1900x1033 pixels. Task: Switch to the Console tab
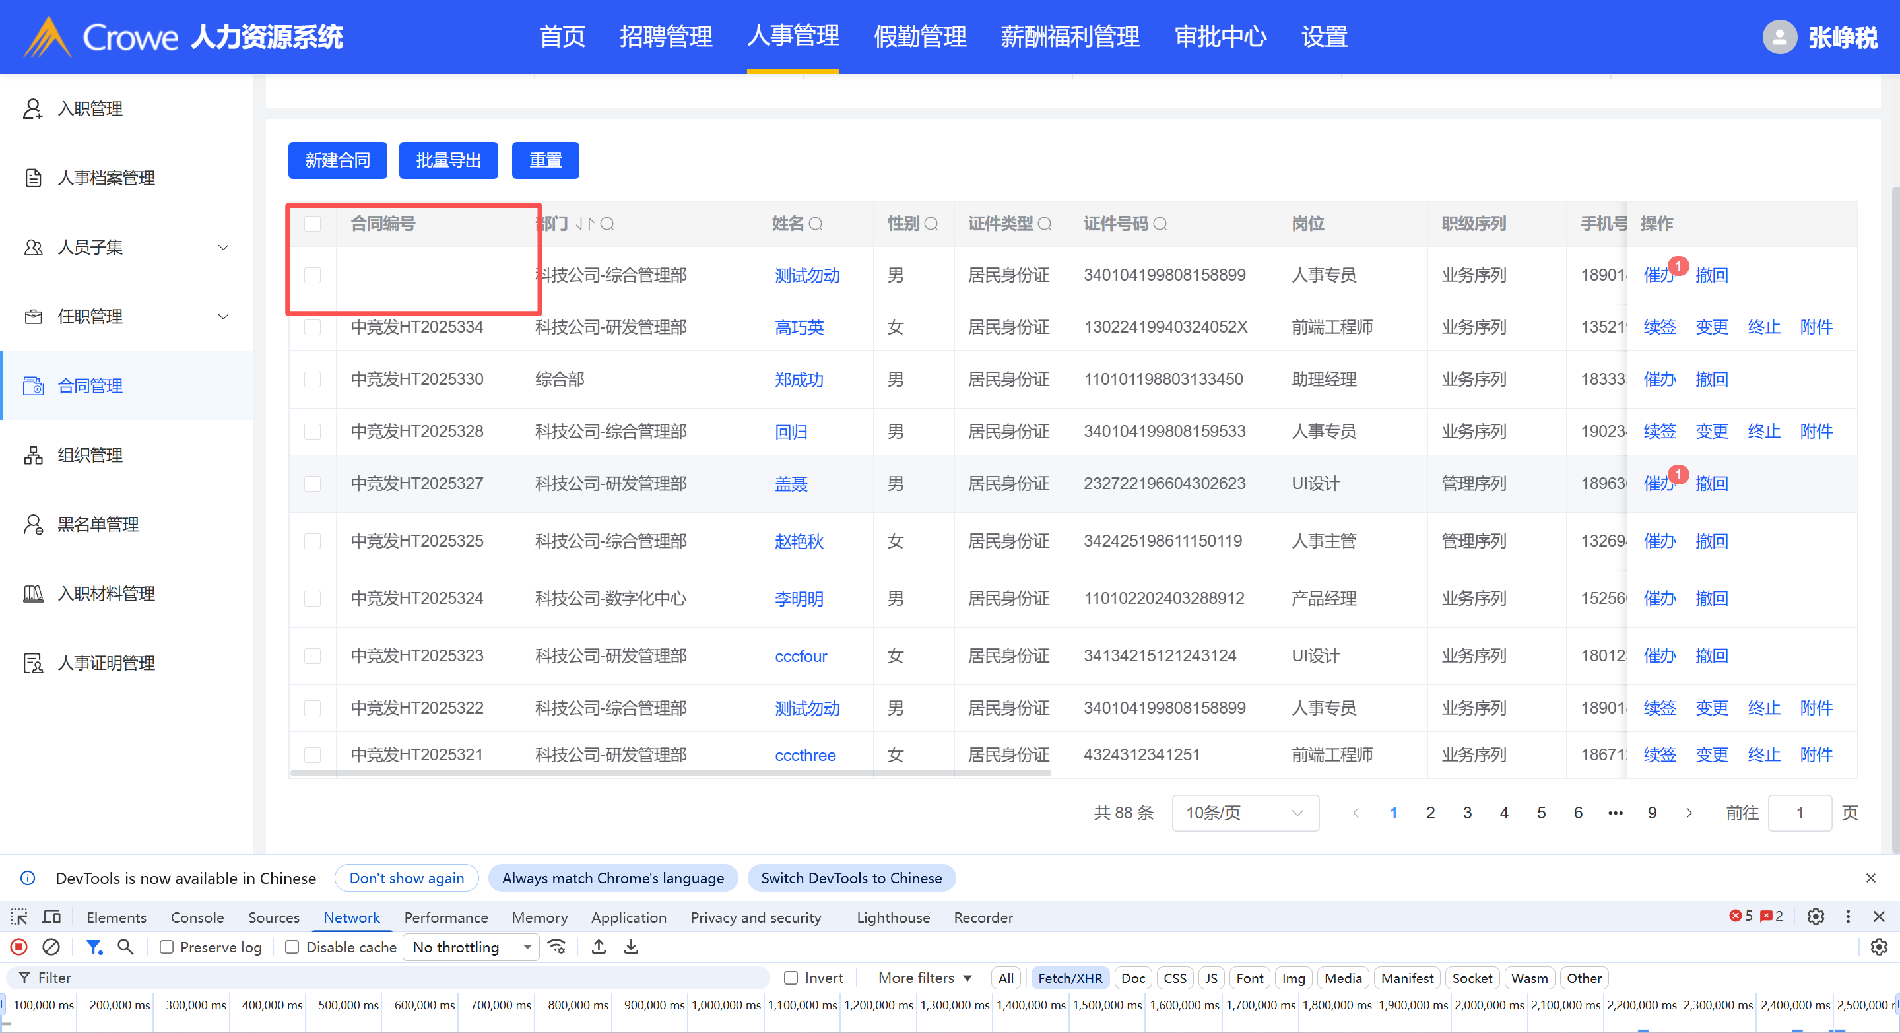pyautogui.click(x=197, y=917)
